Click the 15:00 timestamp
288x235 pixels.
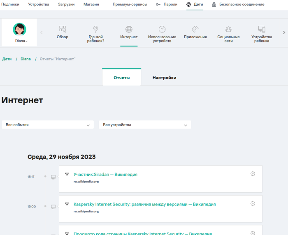[32, 207]
